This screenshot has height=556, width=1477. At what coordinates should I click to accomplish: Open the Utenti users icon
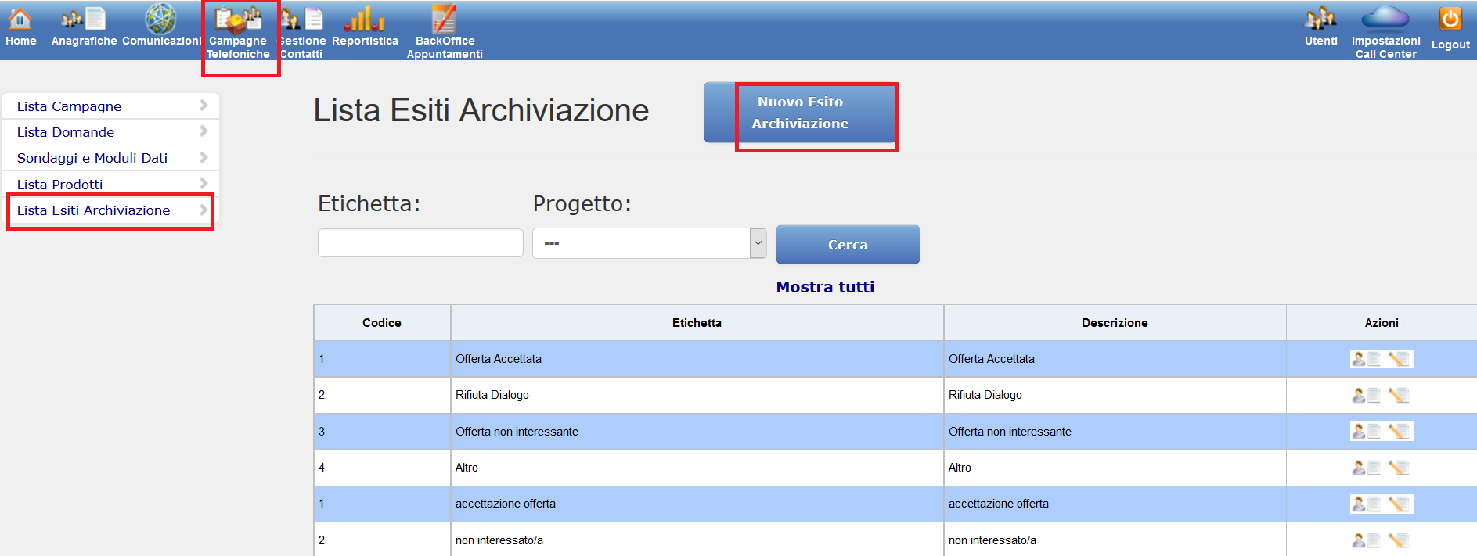(x=1320, y=18)
